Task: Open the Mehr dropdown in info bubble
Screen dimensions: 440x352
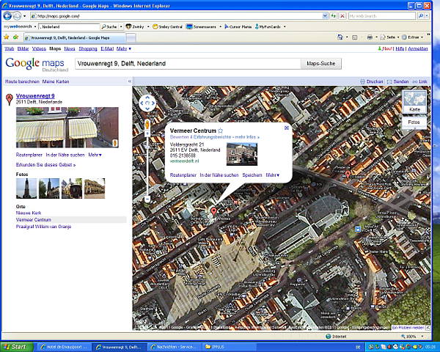Action: [x=273, y=175]
